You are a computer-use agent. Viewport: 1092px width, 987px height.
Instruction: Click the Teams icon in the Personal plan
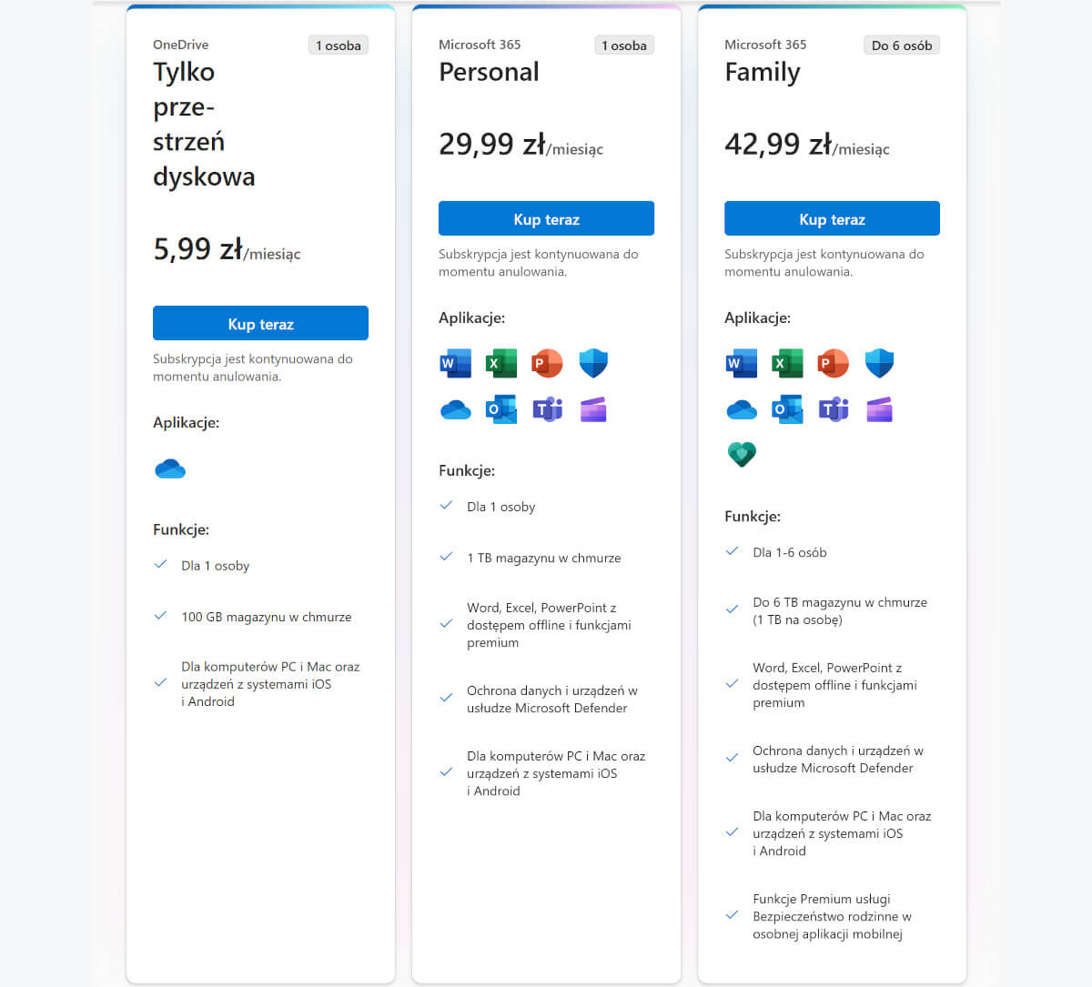[547, 408]
